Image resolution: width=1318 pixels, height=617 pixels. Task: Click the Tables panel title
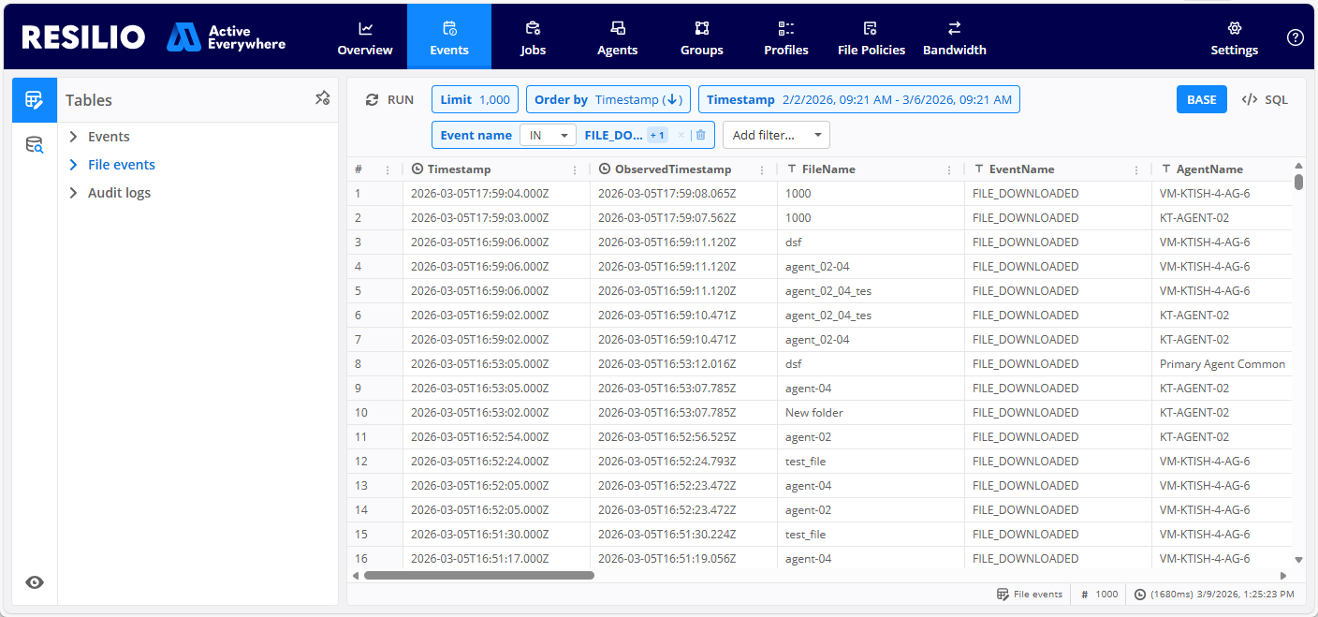(x=89, y=100)
